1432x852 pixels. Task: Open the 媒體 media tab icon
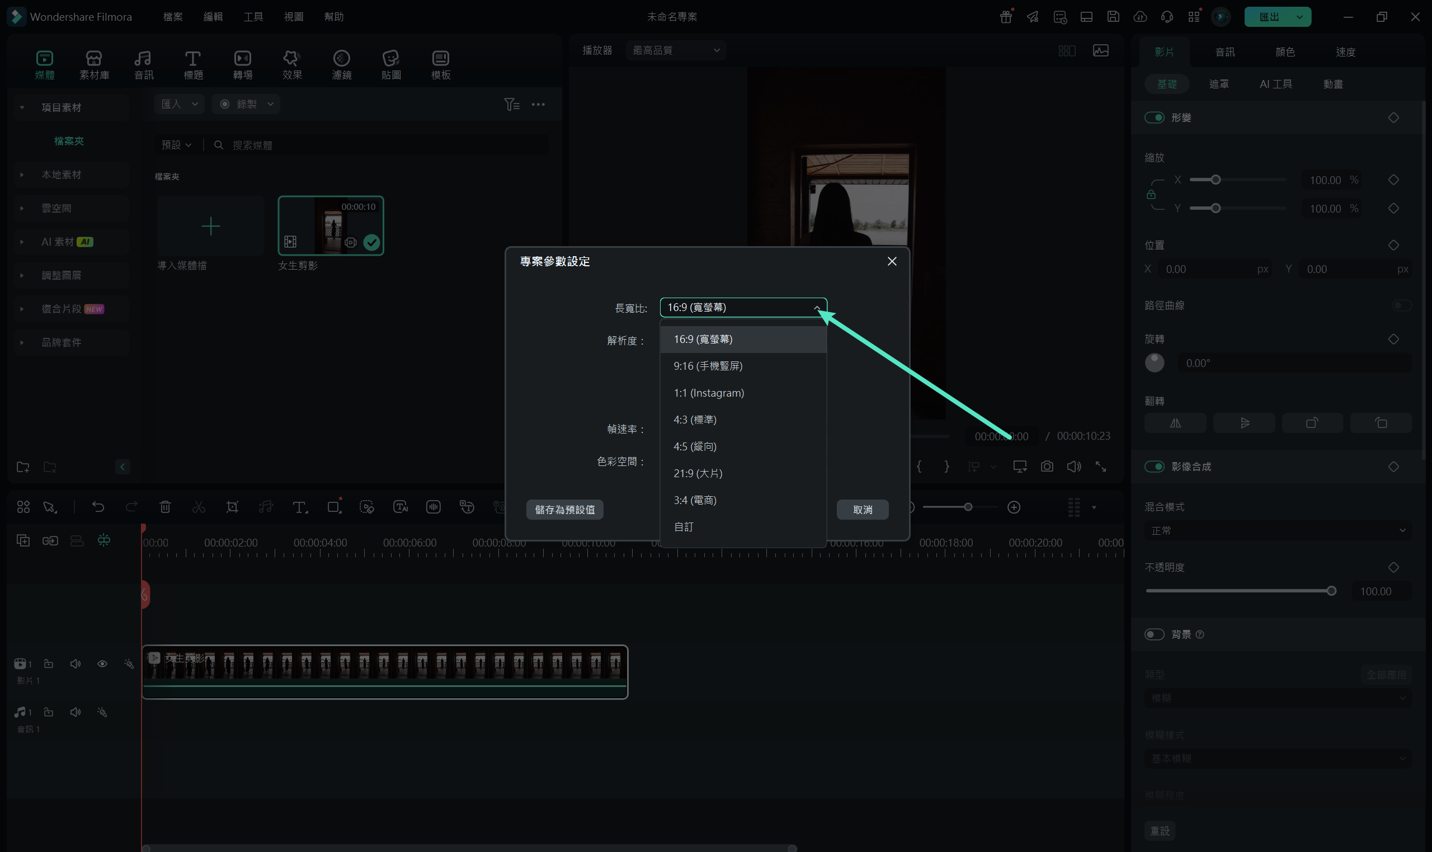[45, 64]
